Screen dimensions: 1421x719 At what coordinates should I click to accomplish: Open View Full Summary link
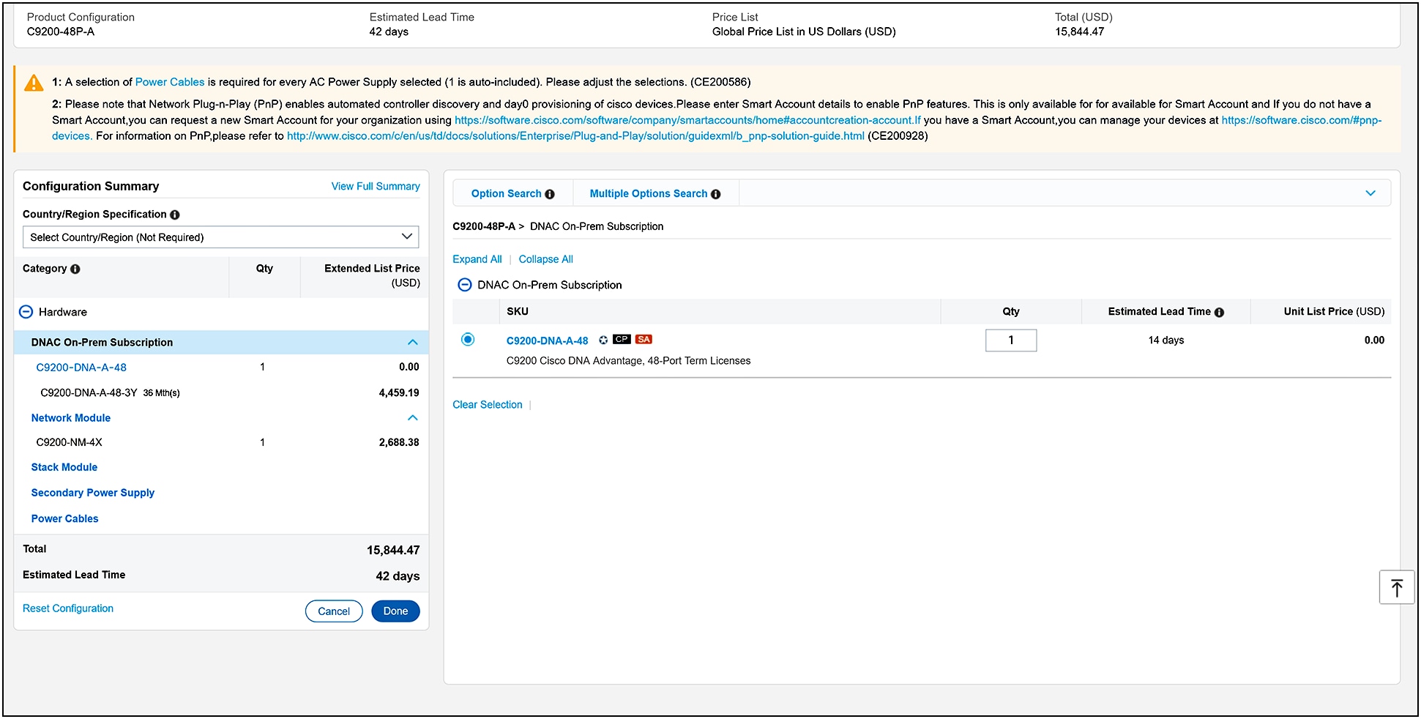376,187
